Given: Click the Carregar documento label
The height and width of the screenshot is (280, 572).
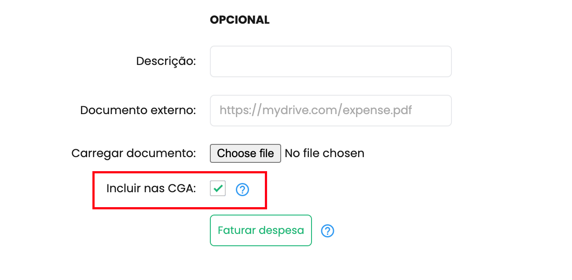Looking at the screenshot, I should click(x=133, y=154).
